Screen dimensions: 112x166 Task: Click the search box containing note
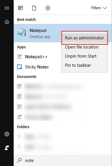[63, 160]
